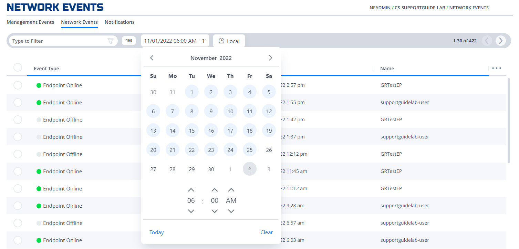Open the three-dots column options menu
Screen dimensions: 519x249
(497, 68)
